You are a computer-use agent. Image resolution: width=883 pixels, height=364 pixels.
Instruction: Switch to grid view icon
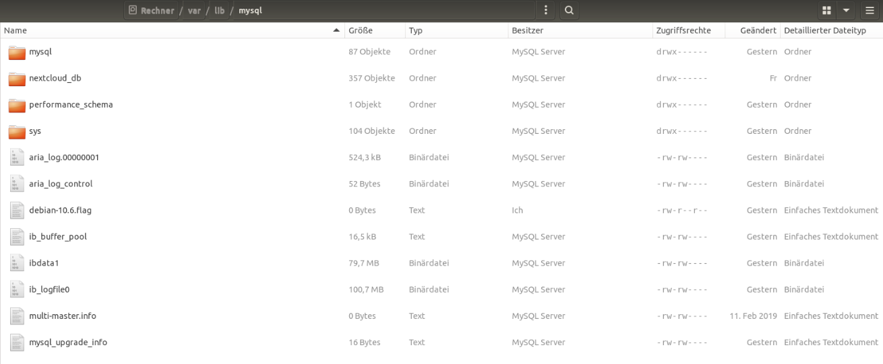click(826, 10)
